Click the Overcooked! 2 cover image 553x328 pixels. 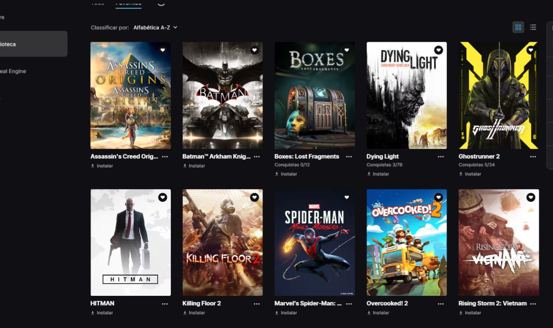407,242
